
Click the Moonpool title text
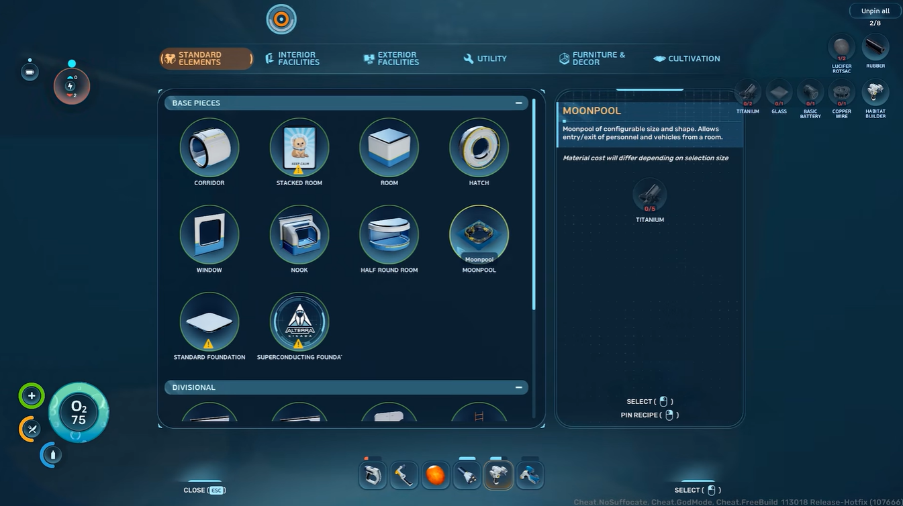(591, 111)
